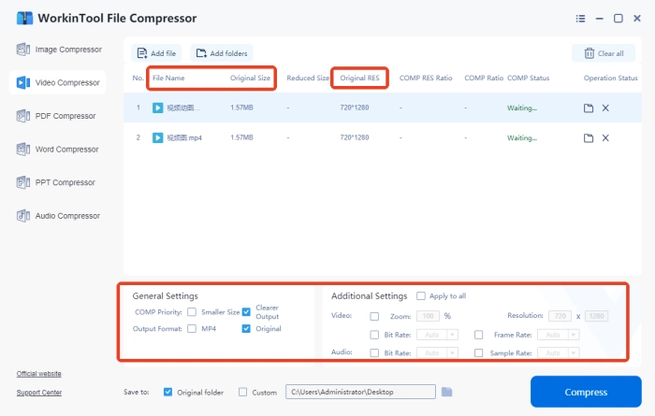Viewport: 655px width, 416px height.
Task: Click the Clear all trash button
Action: click(604, 54)
